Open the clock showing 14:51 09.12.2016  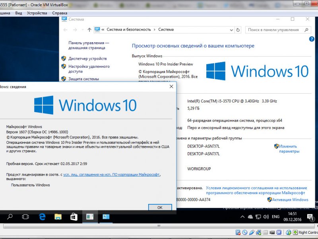pyautogui.click(x=292, y=217)
